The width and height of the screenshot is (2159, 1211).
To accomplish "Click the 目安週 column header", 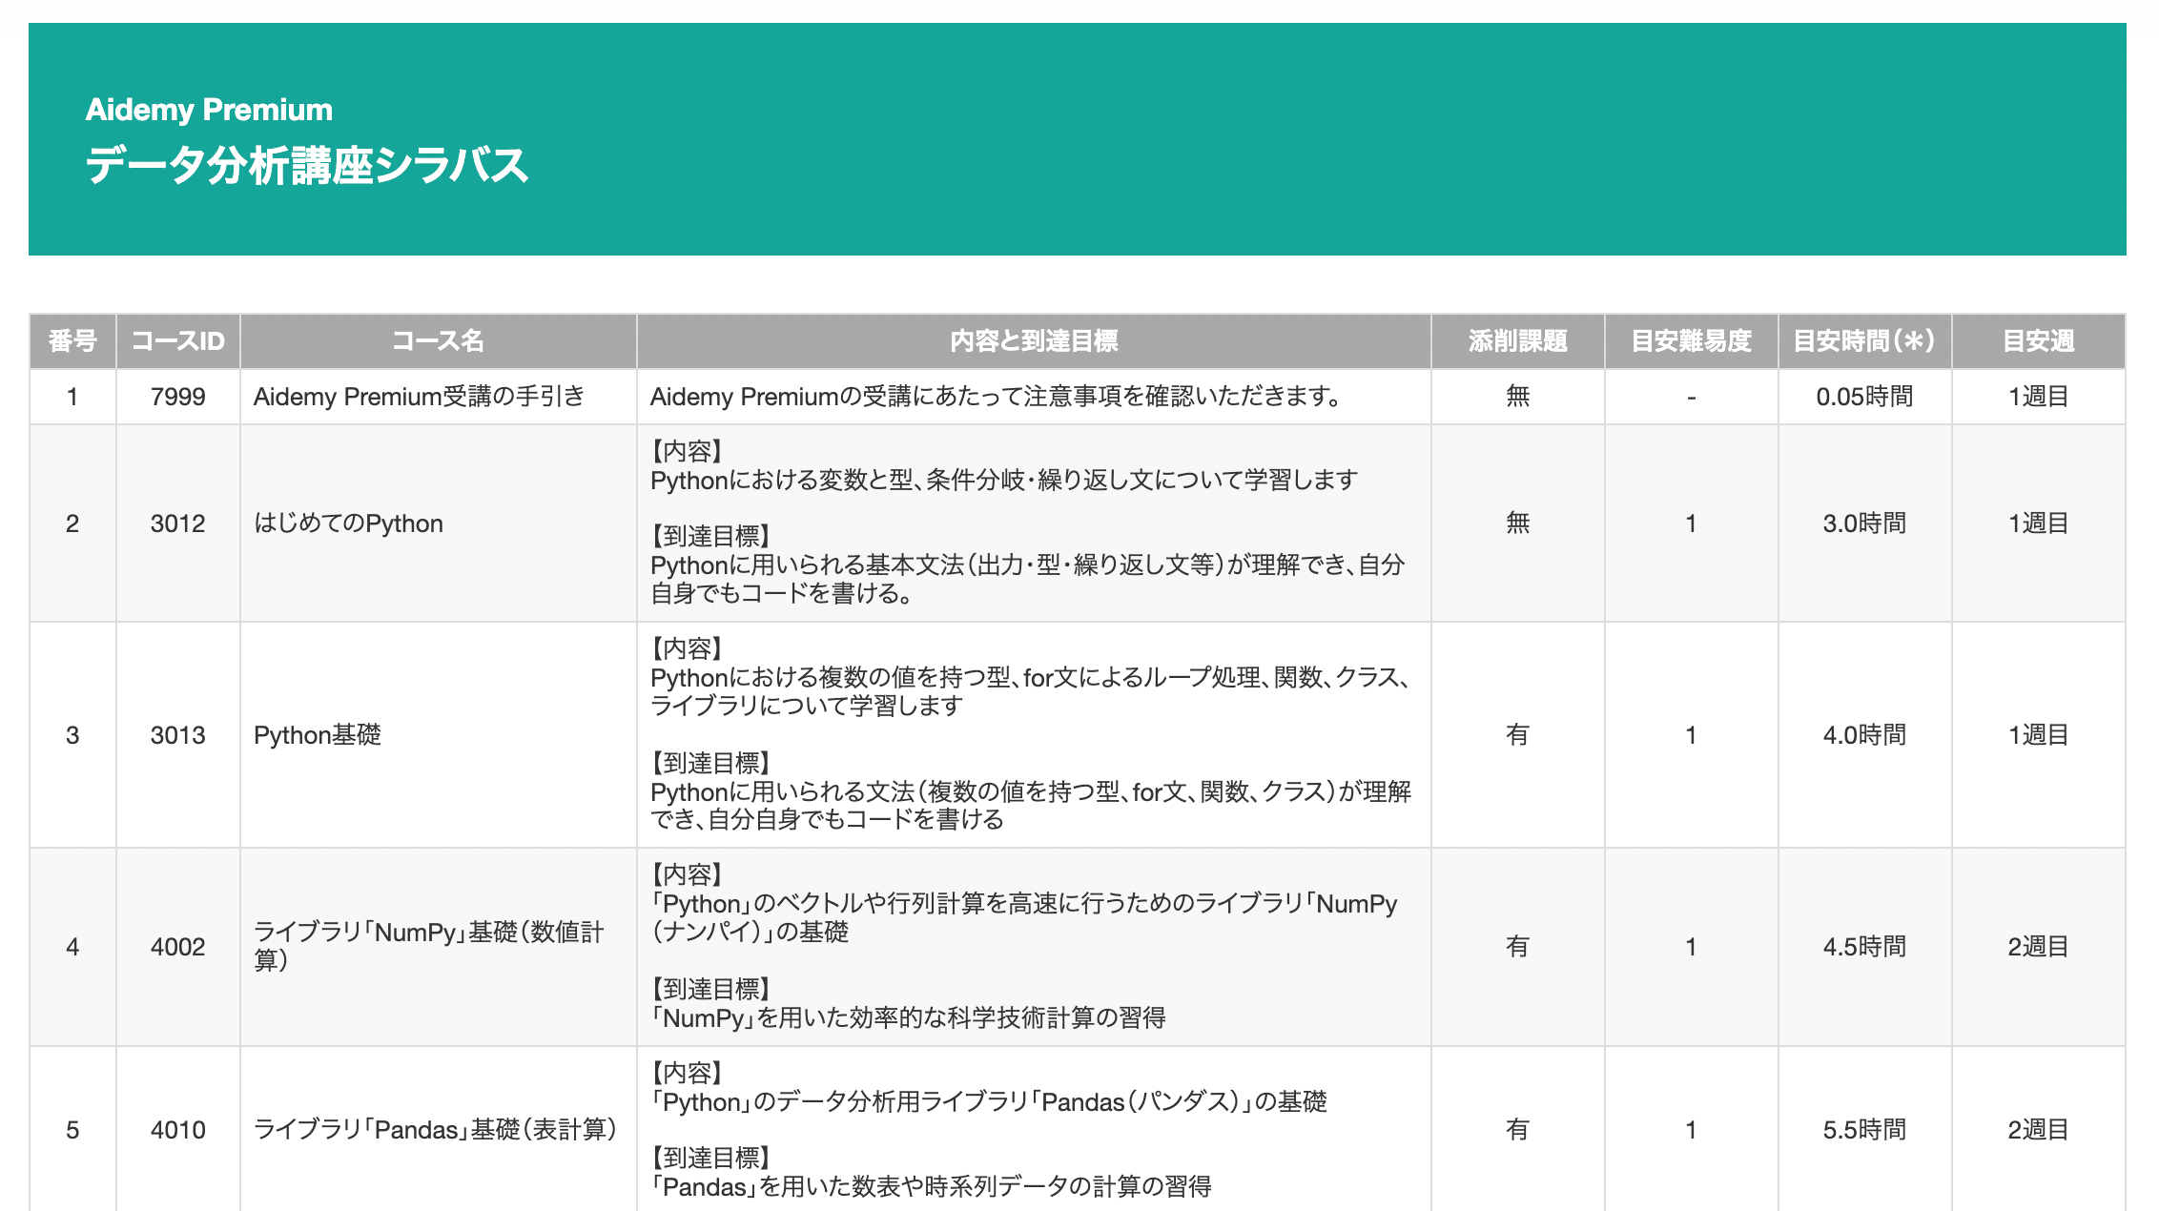I will coord(2038,341).
